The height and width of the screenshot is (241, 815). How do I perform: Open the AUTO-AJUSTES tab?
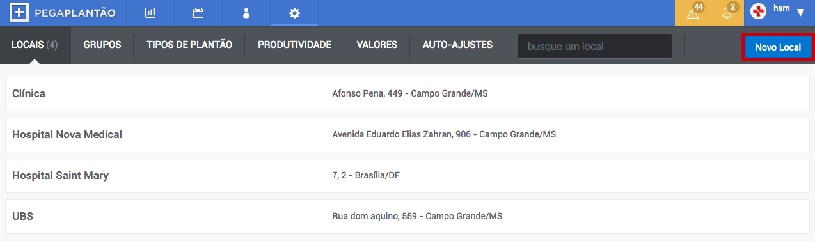click(x=457, y=45)
